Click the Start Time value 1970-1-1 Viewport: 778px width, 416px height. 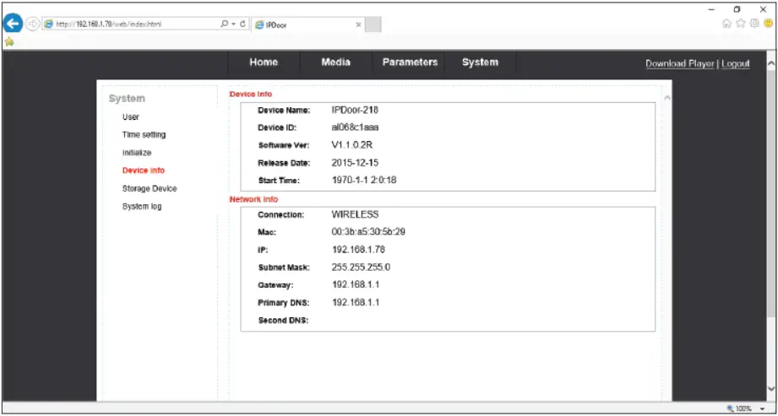point(364,181)
